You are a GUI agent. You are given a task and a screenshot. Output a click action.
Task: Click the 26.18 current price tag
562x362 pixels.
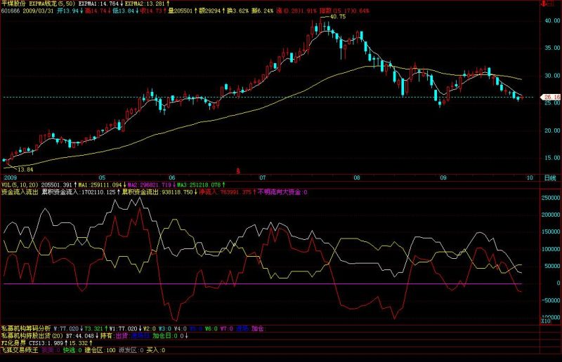coord(552,97)
